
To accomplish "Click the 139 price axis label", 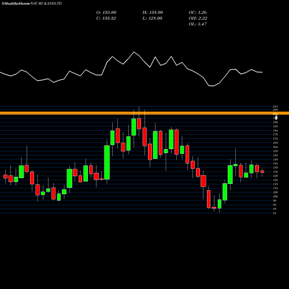I will (275, 168).
